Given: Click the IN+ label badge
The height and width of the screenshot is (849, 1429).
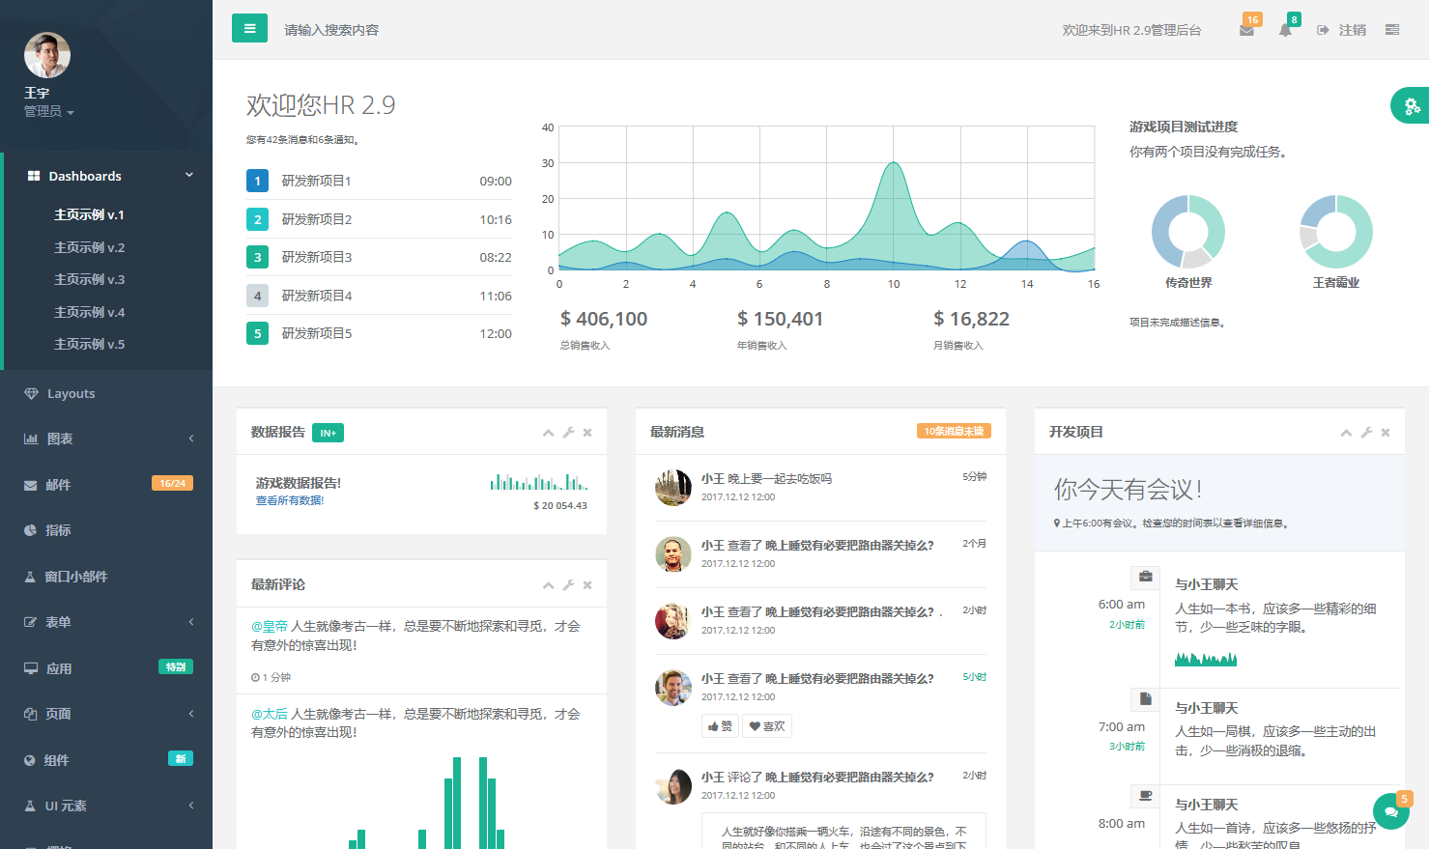Looking at the screenshot, I should tap(329, 433).
